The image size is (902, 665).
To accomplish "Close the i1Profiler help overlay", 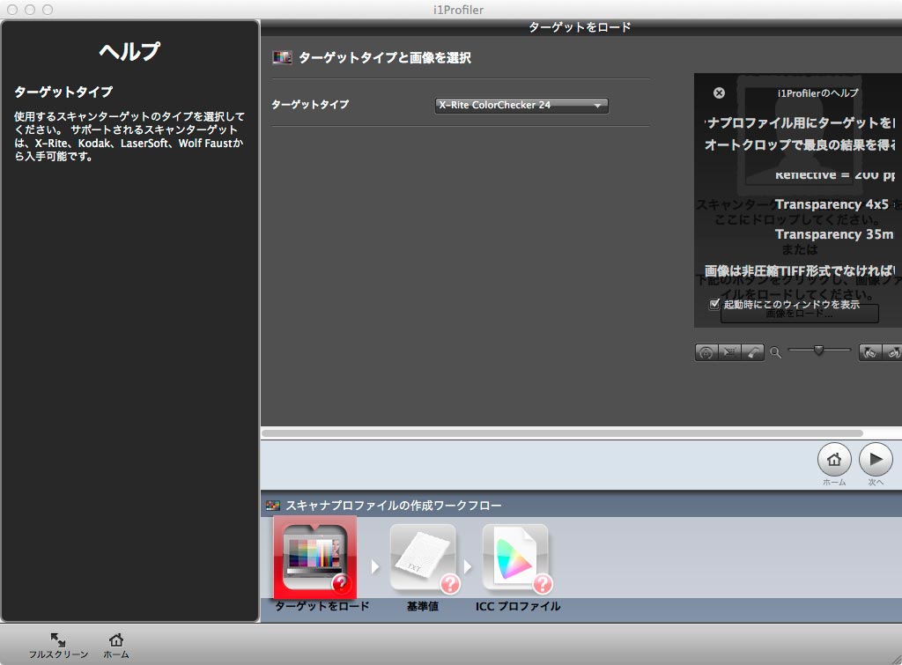I will point(719,92).
